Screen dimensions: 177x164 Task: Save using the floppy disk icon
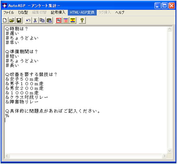pyautogui.click(x=19, y=20)
